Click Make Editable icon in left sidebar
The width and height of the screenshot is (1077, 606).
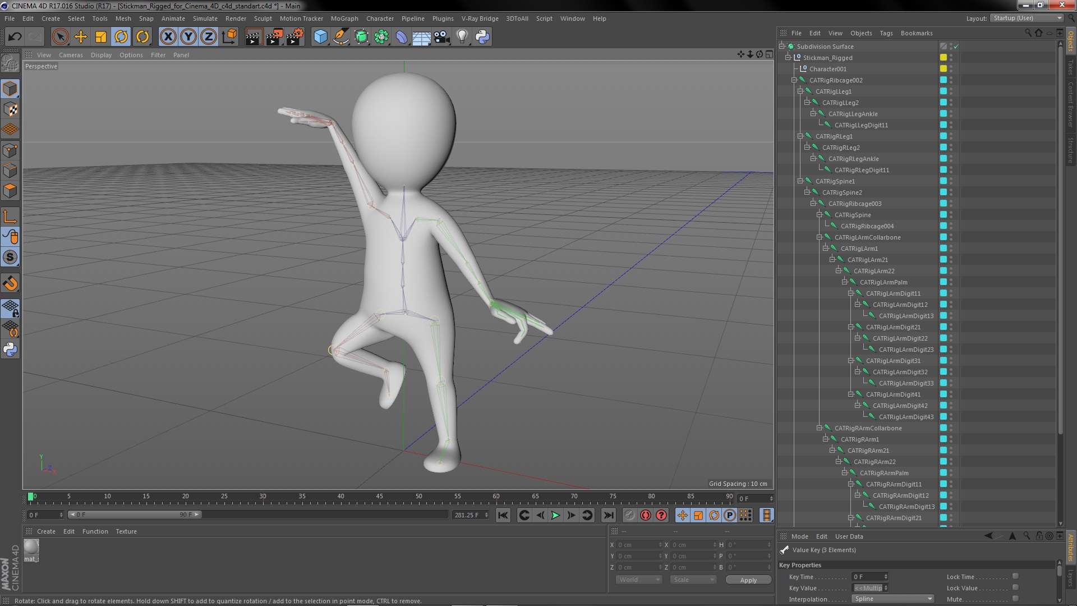pos(10,63)
